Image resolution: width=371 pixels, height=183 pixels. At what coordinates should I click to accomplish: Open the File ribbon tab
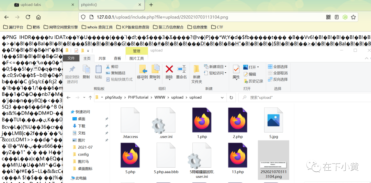(x=71, y=58)
